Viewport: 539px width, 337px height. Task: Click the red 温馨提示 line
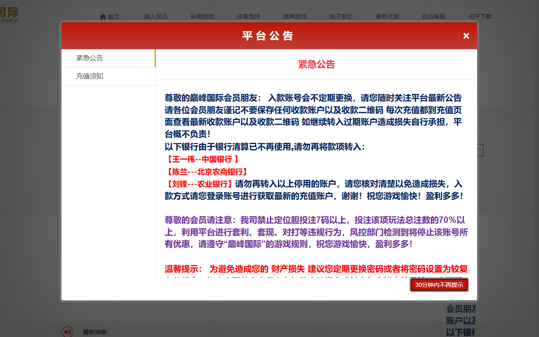point(316,269)
